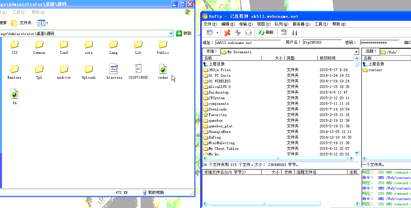The height and width of the screenshot is (208, 411).
Task: Click the 用户名 username field
Action: [x=322, y=43]
